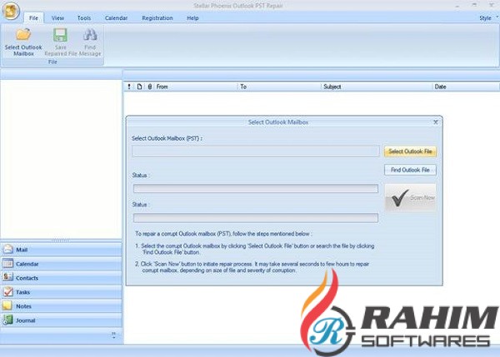Click the 'Select Outlook Mailbox (PST) :' label
This screenshot has height=357, width=500.
[167, 138]
